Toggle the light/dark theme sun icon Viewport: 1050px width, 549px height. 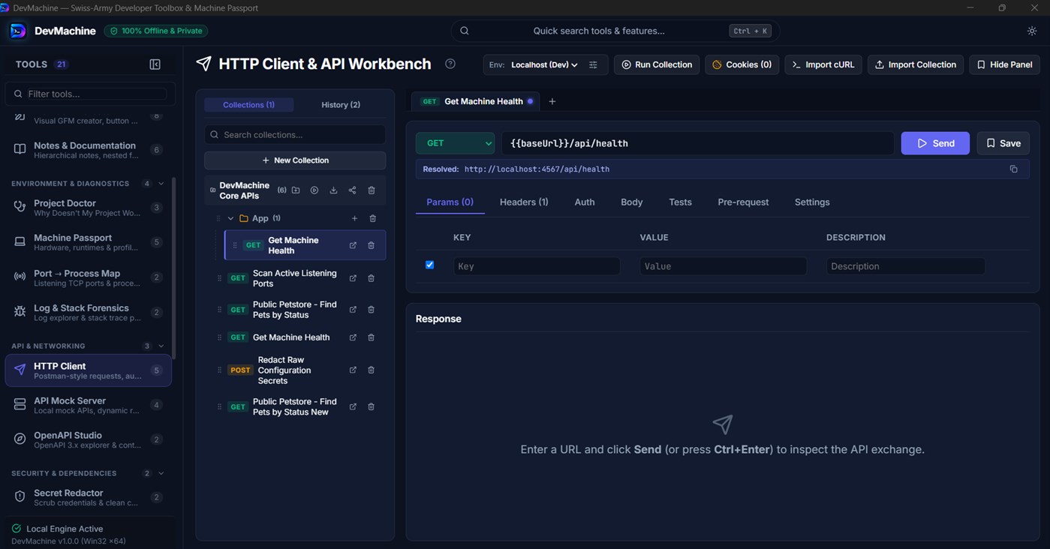tap(1032, 31)
